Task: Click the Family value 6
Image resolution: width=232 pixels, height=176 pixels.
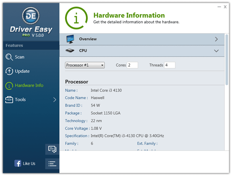Action: coord(92,143)
